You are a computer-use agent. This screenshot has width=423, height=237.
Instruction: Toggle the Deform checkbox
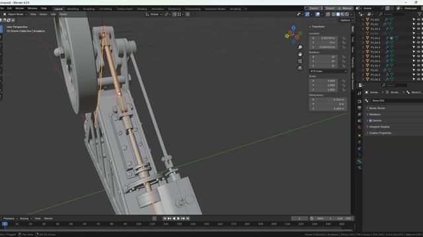[371, 120]
